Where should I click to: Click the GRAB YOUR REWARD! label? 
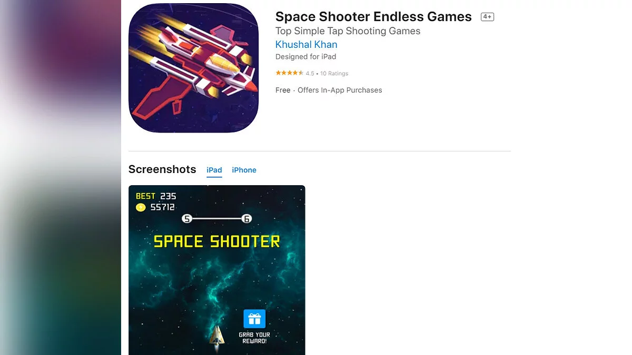[254, 338]
